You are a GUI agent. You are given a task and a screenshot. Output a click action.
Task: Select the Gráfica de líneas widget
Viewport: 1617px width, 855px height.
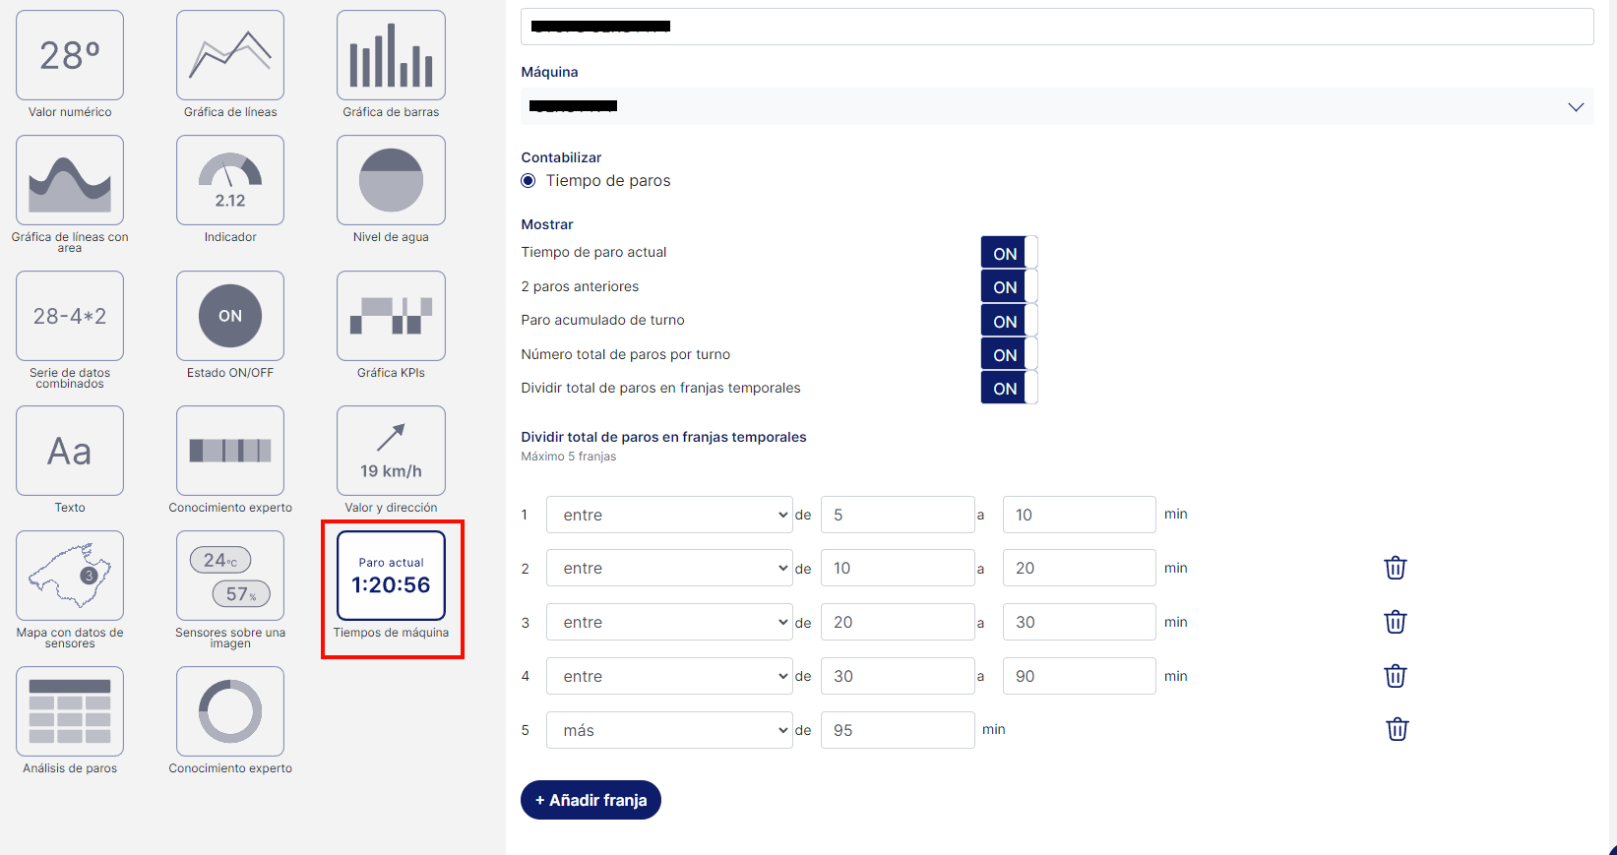pos(230,56)
